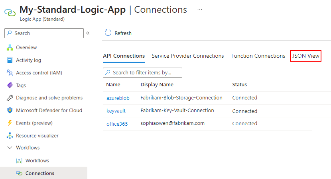Click the Logic App (Standard) subtitle

click(x=42, y=19)
